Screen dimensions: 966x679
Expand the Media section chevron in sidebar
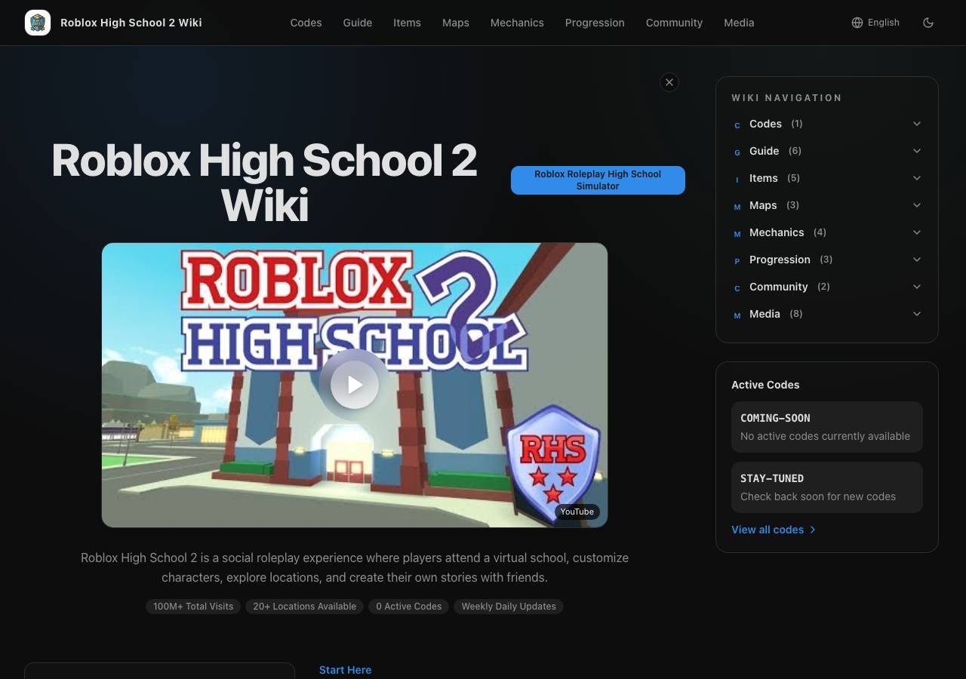(x=917, y=314)
